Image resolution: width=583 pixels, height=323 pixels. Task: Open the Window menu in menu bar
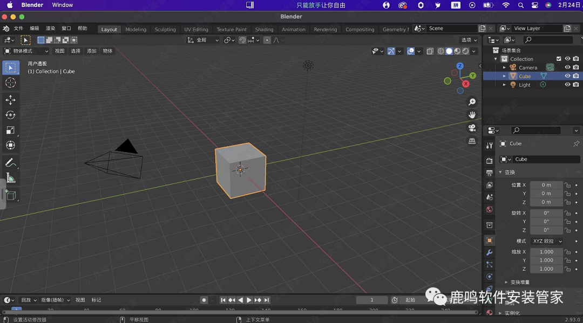coord(63,5)
